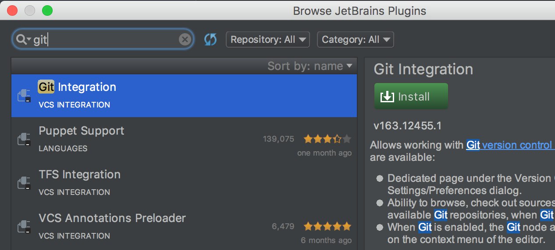This screenshot has height=250, width=555.
Task: Click the reload plugin list icon
Action: (x=210, y=40)
